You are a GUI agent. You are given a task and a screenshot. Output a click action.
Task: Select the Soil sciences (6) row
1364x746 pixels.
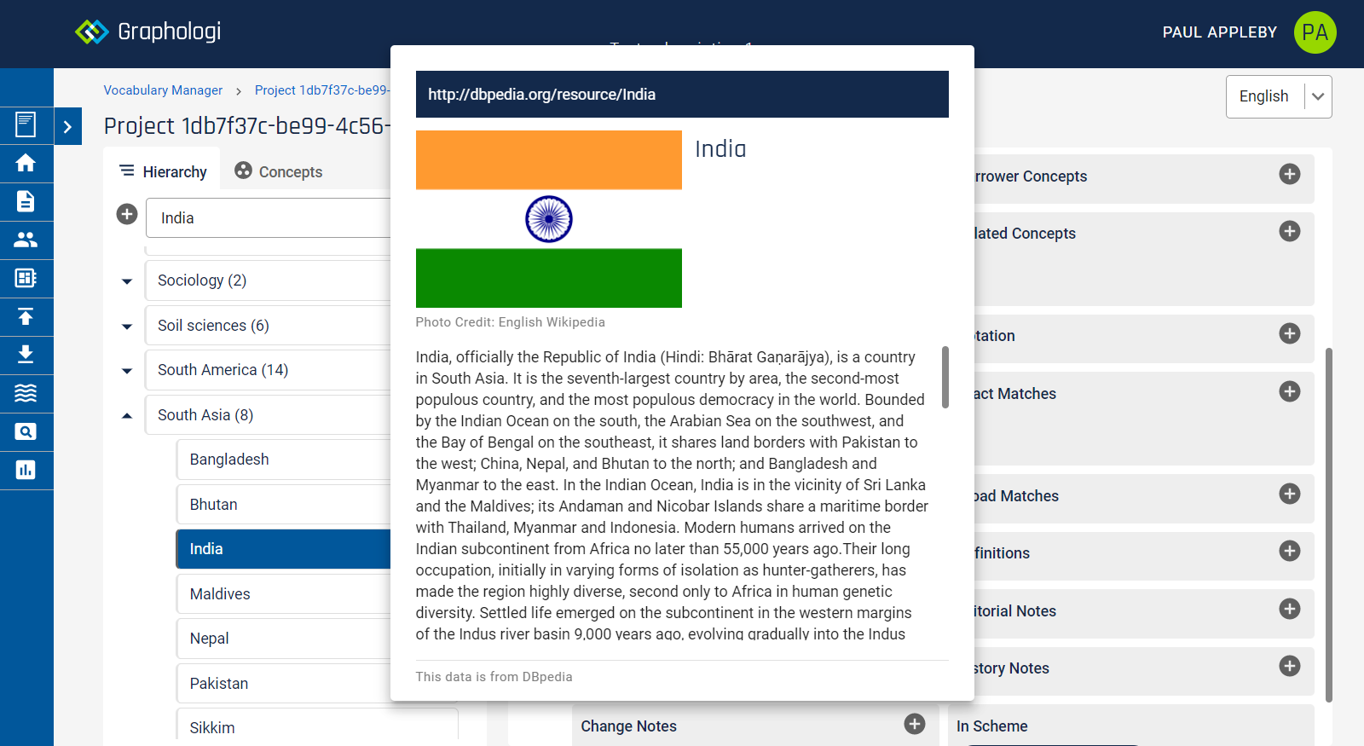point(268,326)
